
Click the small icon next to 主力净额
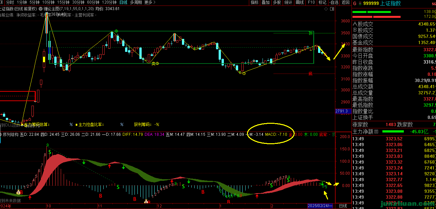pyautogui.click(x=376, y=132)
